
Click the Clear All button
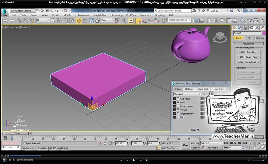tap(195, 130)
